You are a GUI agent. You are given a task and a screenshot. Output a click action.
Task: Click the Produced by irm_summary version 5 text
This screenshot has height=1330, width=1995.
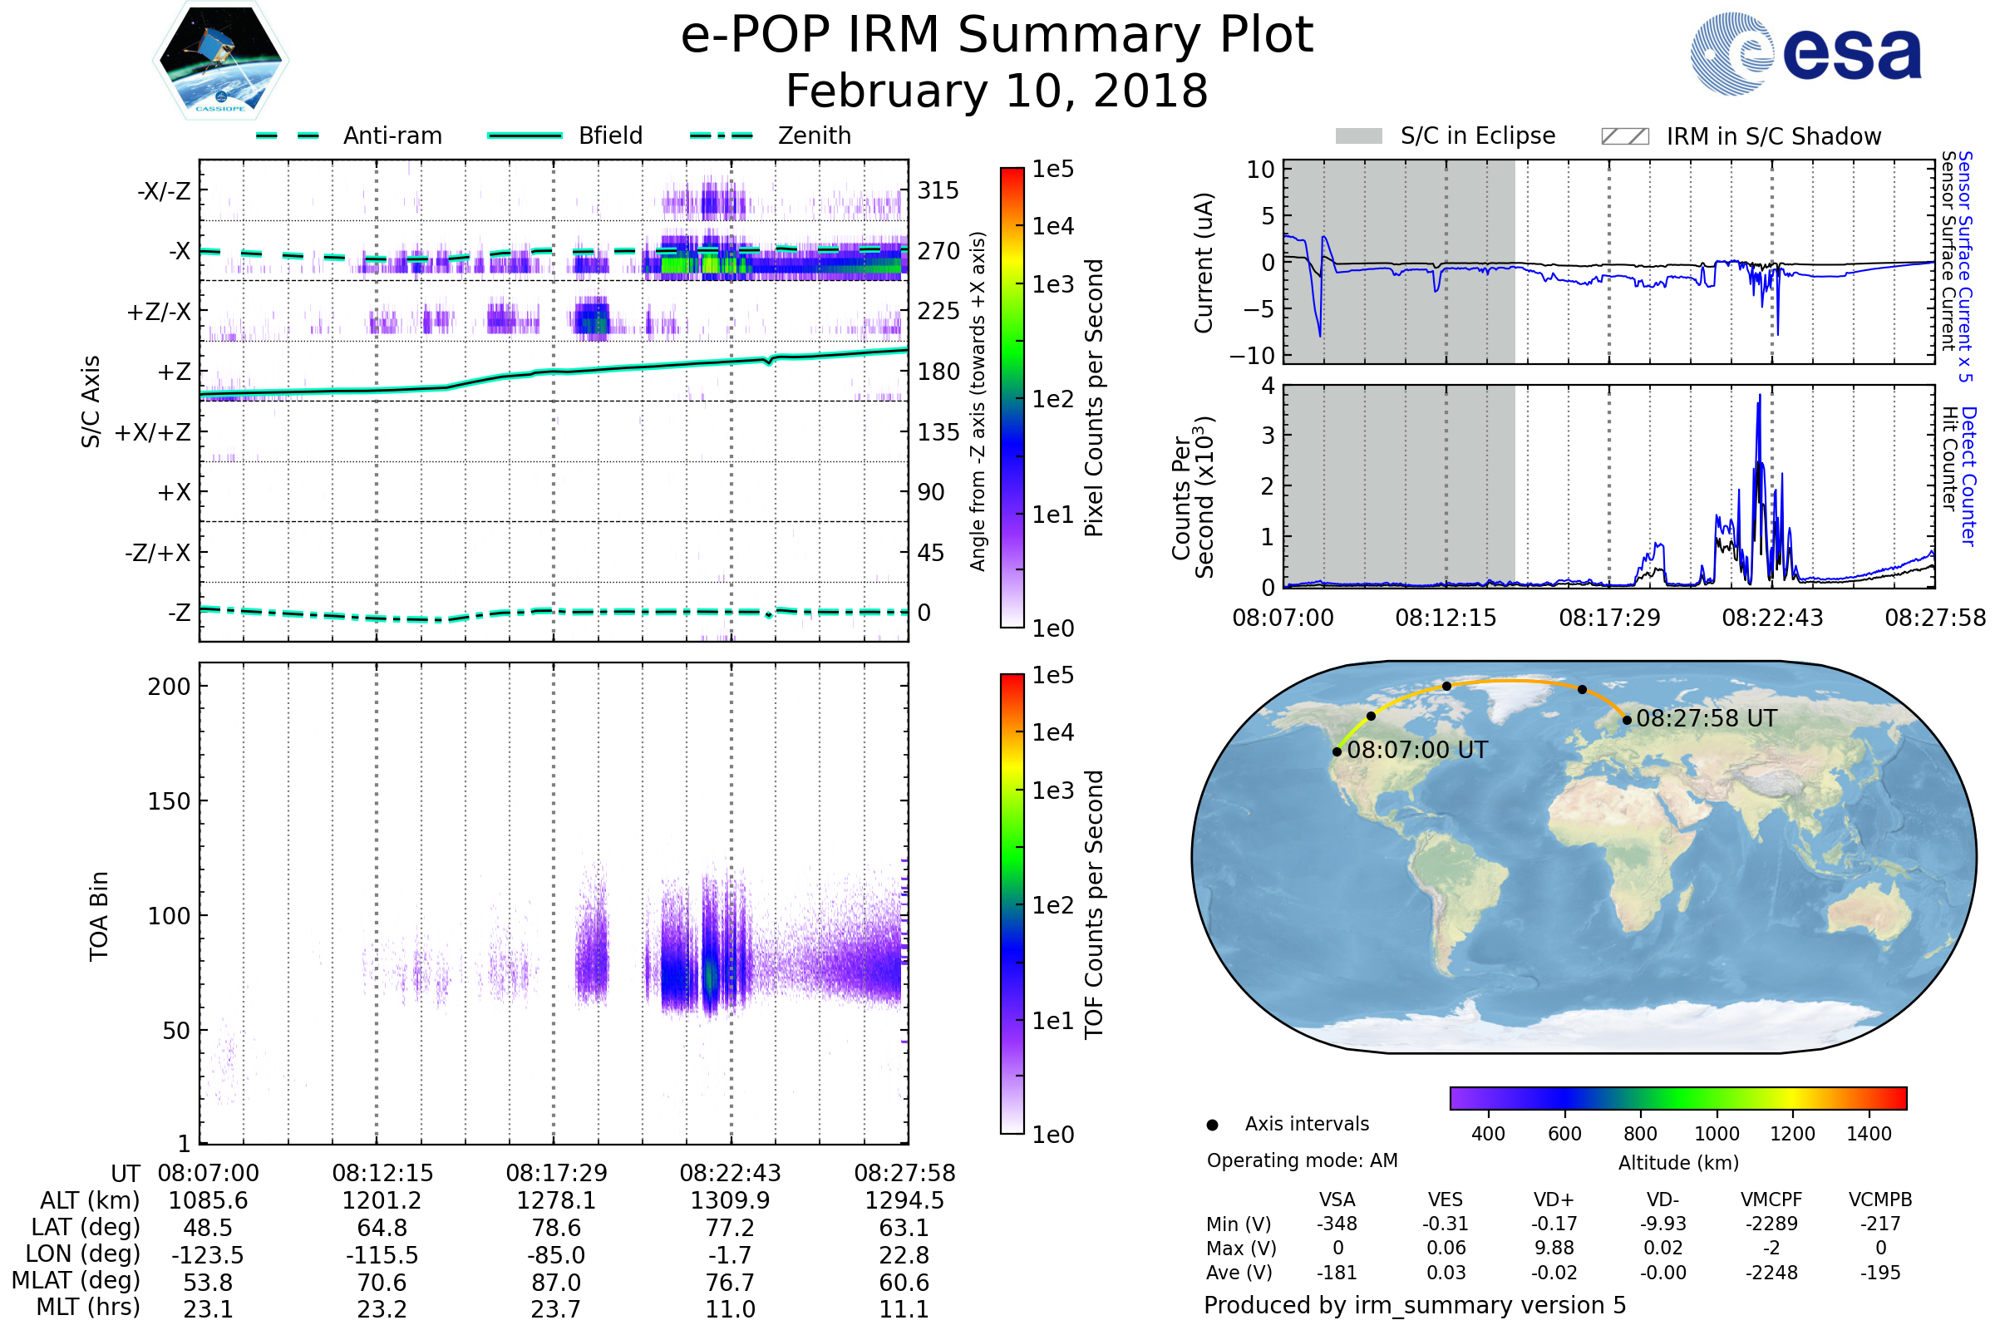(x=1415, y=1305)
